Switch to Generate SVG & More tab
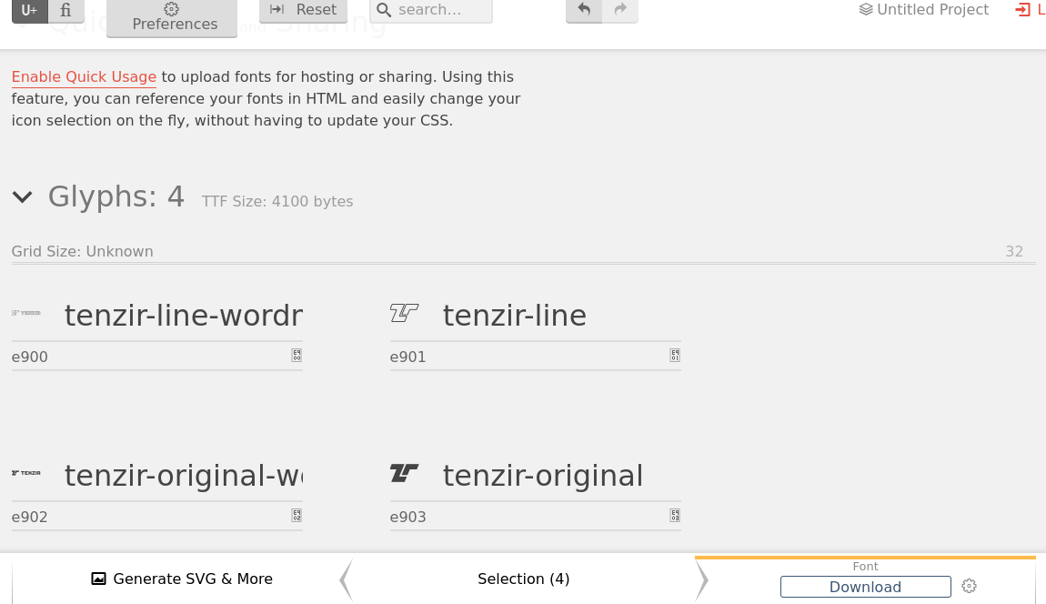Viewport: 1046px width, 604px height. pos(182,579)
